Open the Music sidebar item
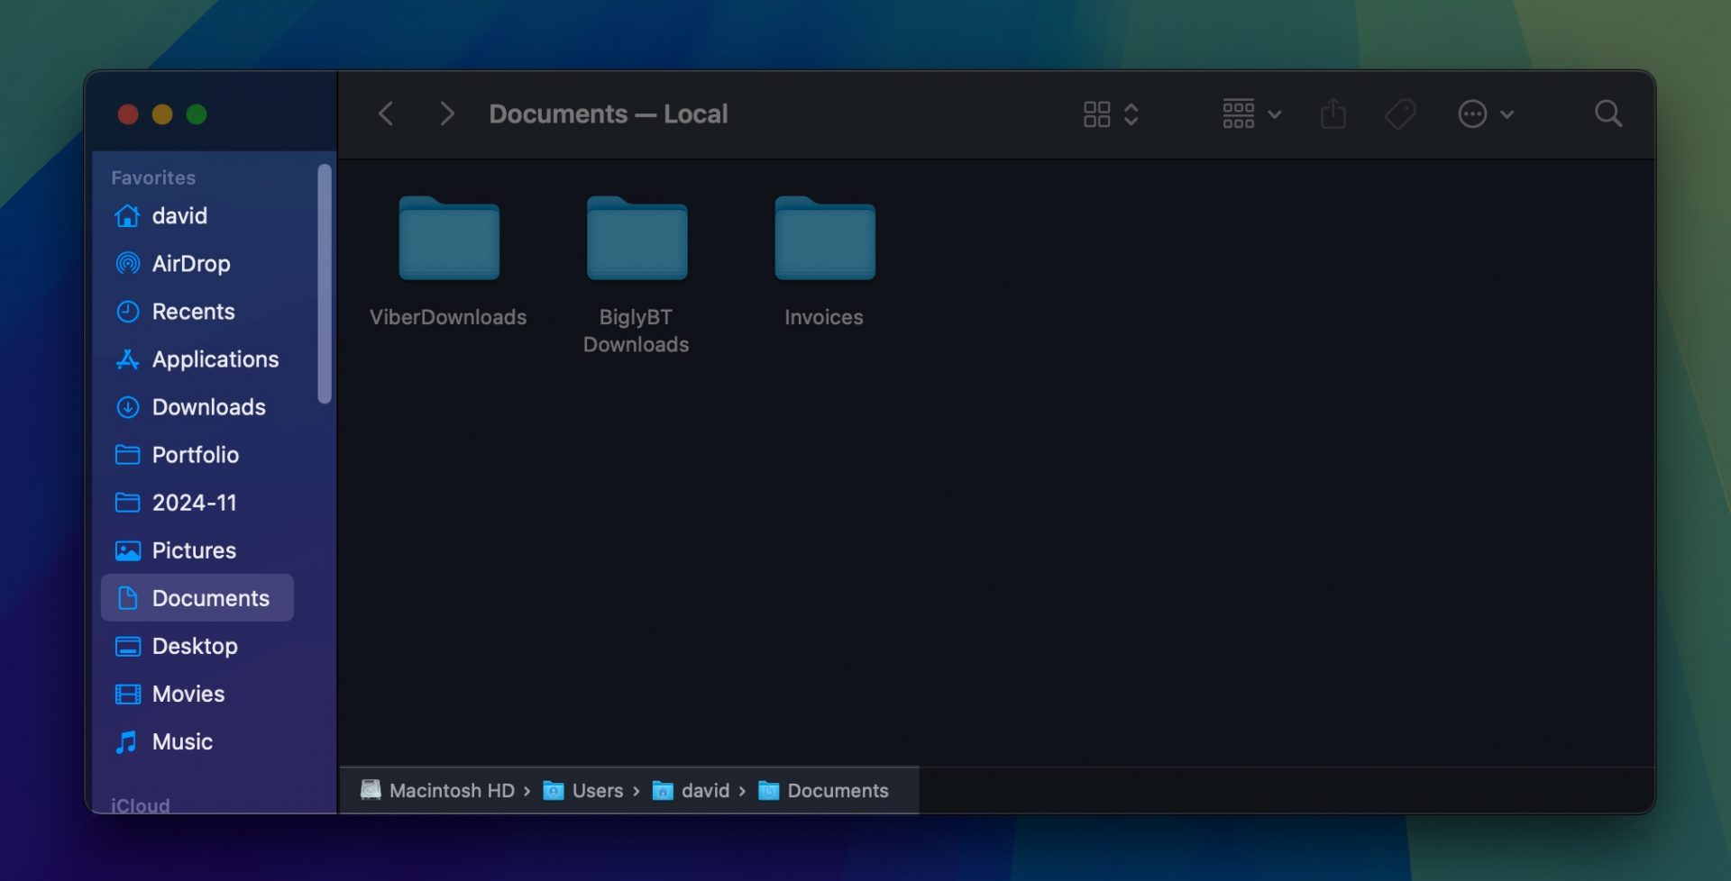The height and width of the screenshot is (881, 1731). click(181, 741)
